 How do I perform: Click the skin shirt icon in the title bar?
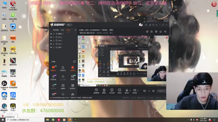(153, 25)
